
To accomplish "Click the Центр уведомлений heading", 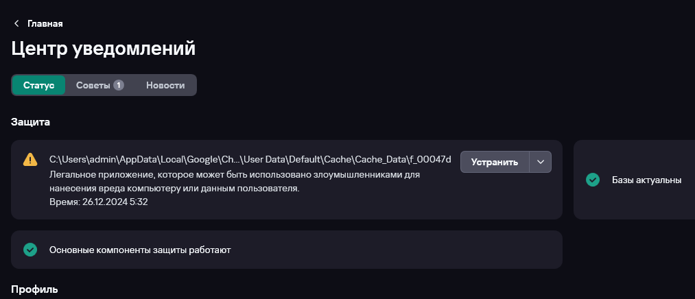I will [104, 49].
